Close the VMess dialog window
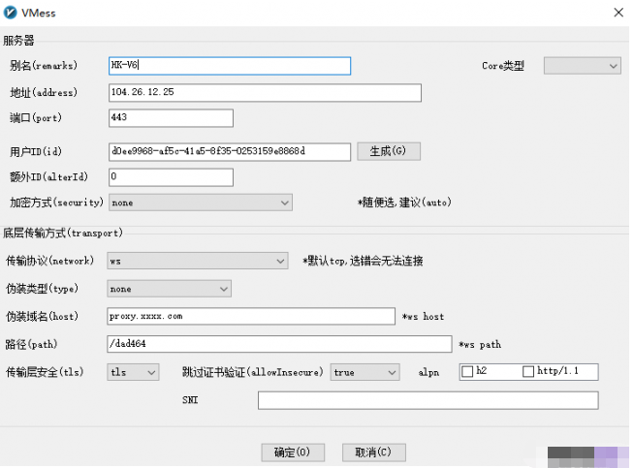Screen dimensions: 634x468 tap(618, 12)
